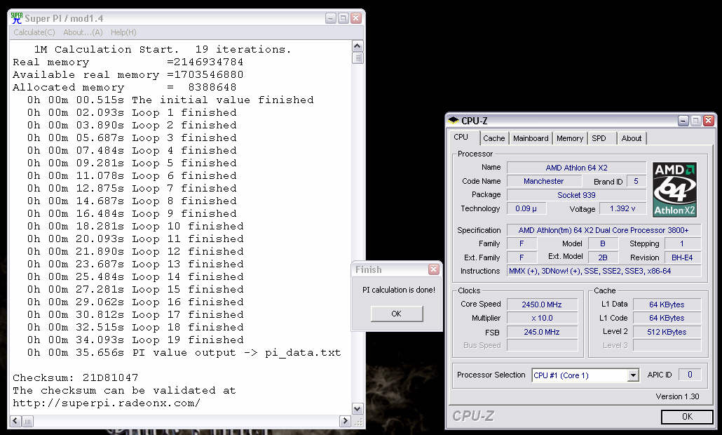
Task: Click the Version 1.30 label in CPU-Z
Action: [x=677, y=396]
